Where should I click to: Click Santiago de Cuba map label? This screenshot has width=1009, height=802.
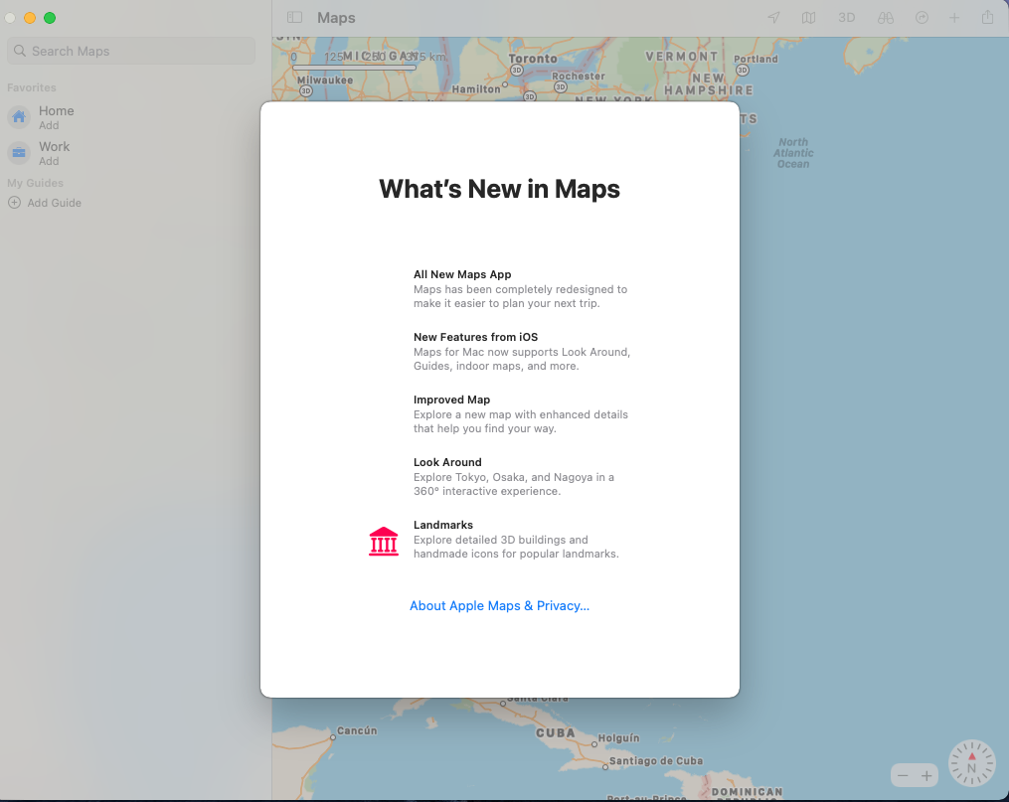click(x=656, y=761)
